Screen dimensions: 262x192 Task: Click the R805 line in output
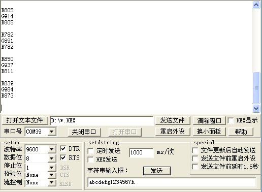[7, 10]
